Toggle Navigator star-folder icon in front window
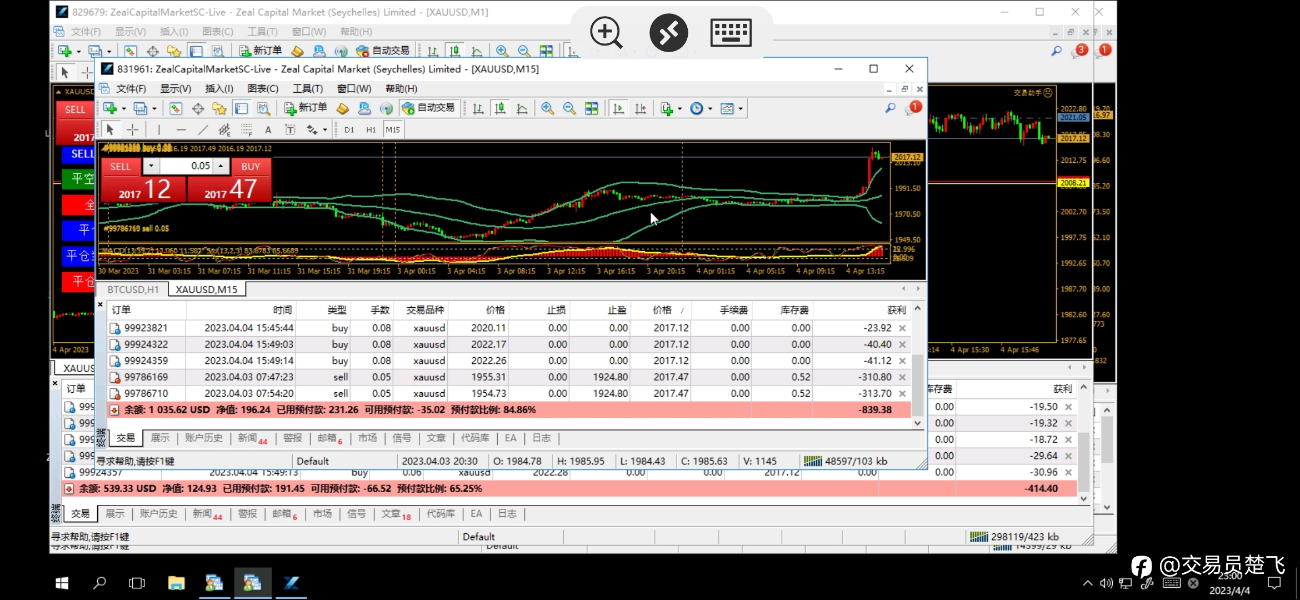The width and height of the screenshot is (1300, 600). click(x=219, y=108)
